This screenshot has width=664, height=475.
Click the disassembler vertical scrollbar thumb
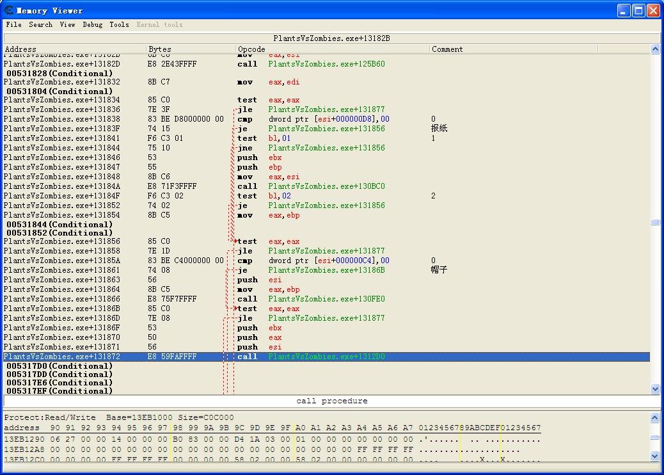pos(655,222)
